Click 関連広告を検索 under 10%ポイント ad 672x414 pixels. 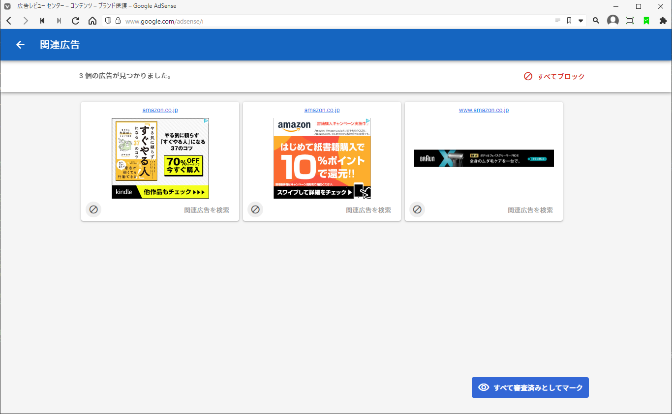tap(368, 210)
